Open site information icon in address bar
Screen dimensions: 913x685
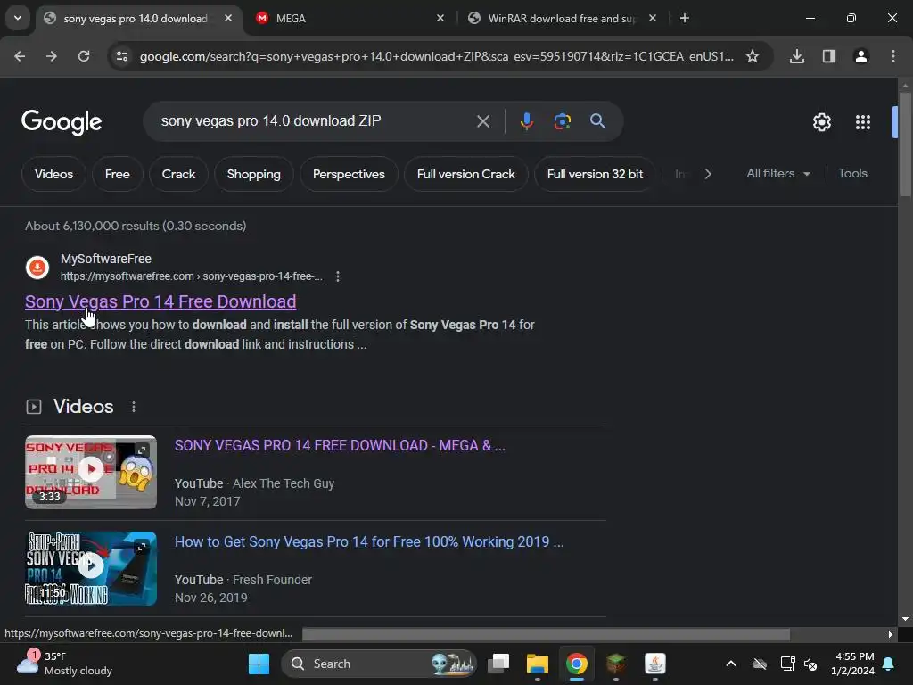(x=122, y=56)
